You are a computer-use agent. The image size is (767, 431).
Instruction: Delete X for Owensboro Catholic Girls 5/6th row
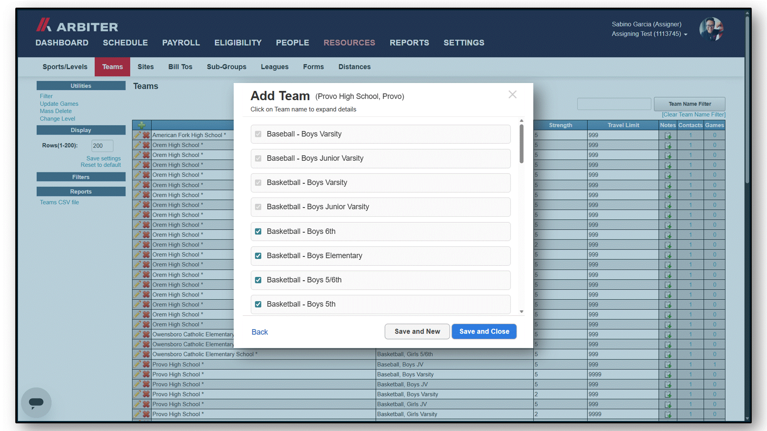146,354
